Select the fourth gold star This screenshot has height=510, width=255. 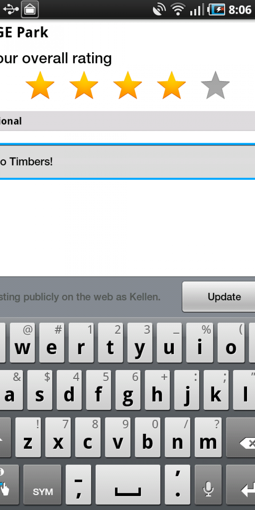[x=171, y=85]
